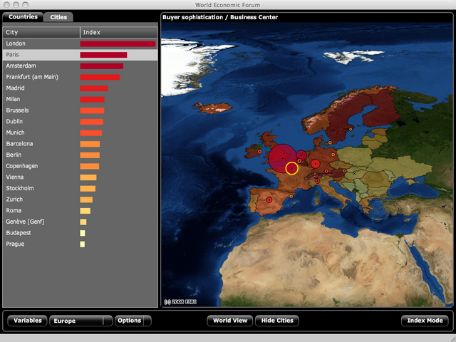Select the Berlin row
The image size is (456, 342).
pyautogui.click(x=81, y=155)
